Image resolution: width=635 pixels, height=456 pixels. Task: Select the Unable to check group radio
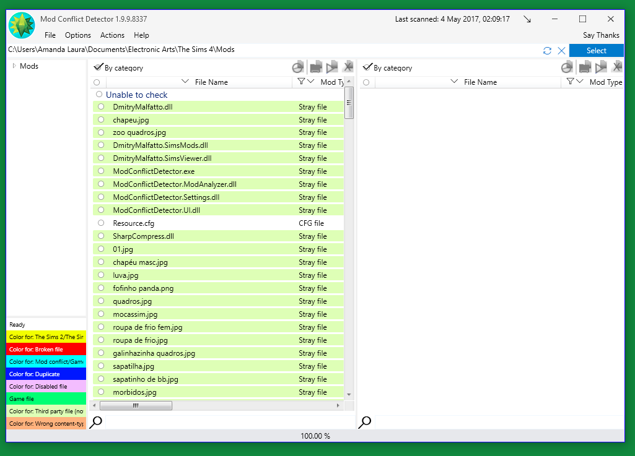(99, 94)
